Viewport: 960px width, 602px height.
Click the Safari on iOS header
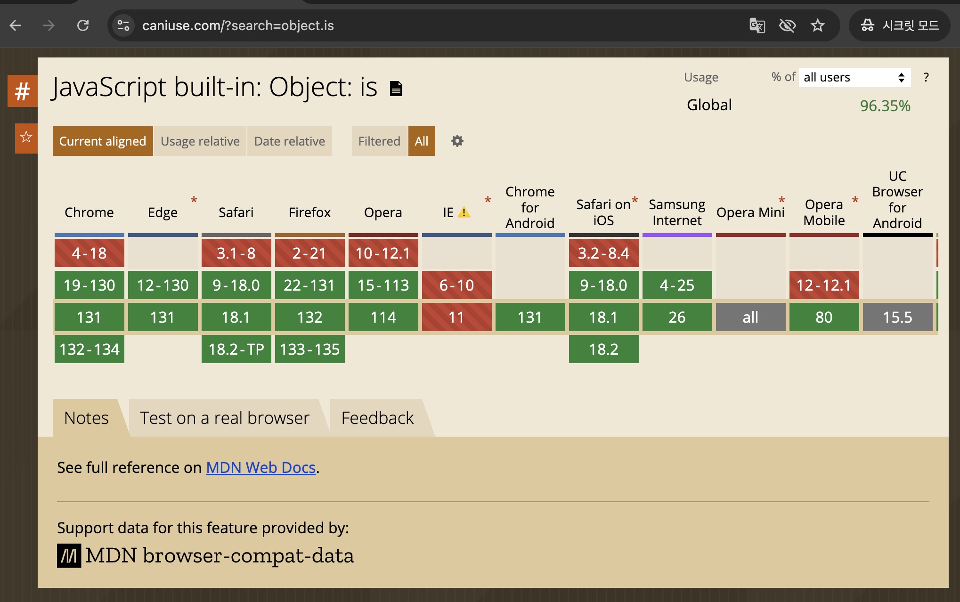pyautogui.click(x=603, y=212)
